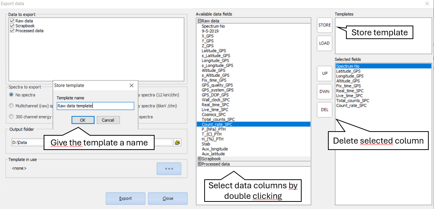Viewport: 434px width, 209px height.
Task: Click the LOAD template button
Action: pos(324,43)
